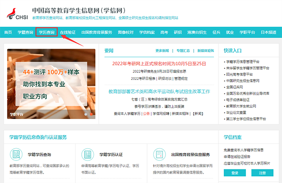Click 应届毕业生可校对本人学历照片 text
Screen dimensions: 282x183
pos(247,163)
